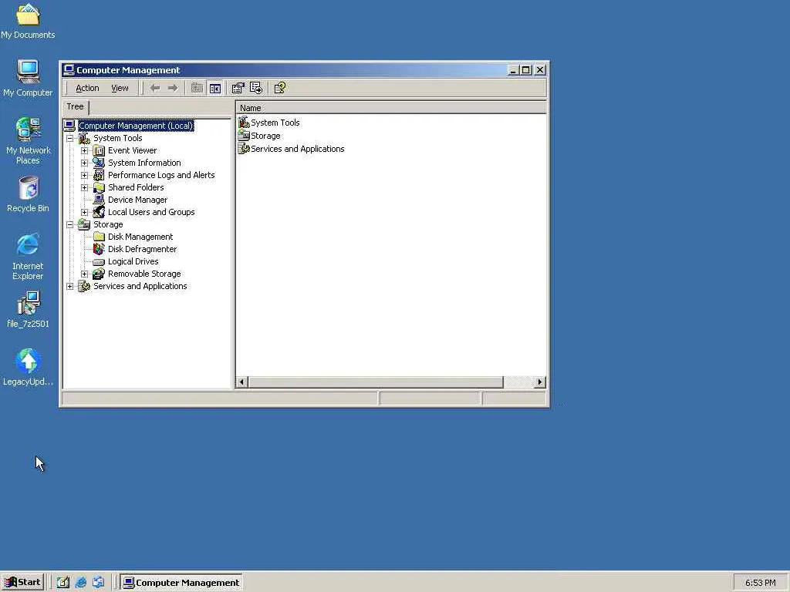Click the Computer Management title bar icon

[69, 70]
